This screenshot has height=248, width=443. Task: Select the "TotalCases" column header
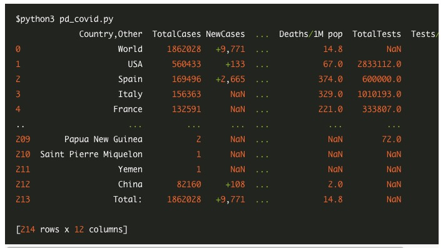coord(176,34)
